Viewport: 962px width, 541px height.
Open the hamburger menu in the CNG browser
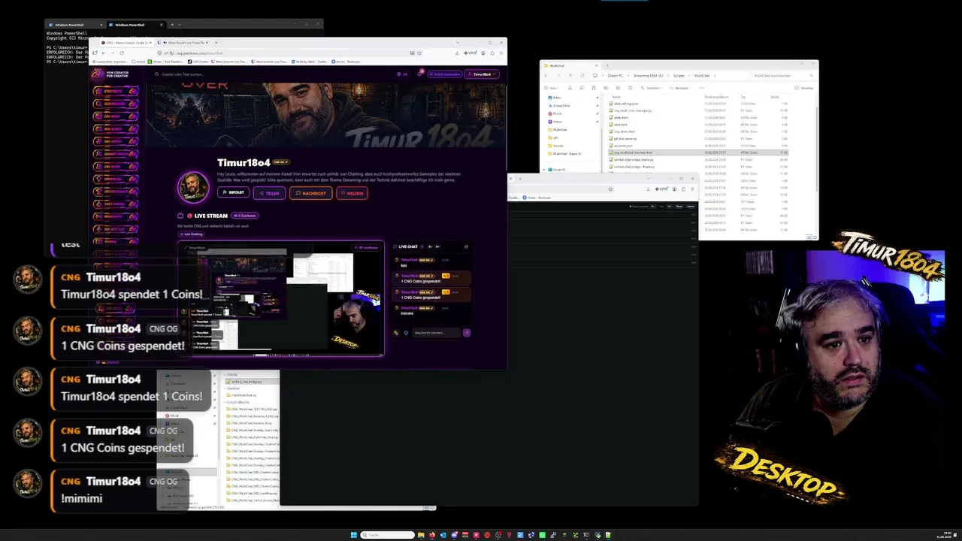(x=501, y=53)
